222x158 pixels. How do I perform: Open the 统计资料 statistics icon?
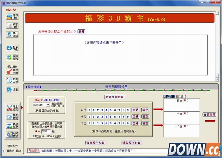pos(12,35)
